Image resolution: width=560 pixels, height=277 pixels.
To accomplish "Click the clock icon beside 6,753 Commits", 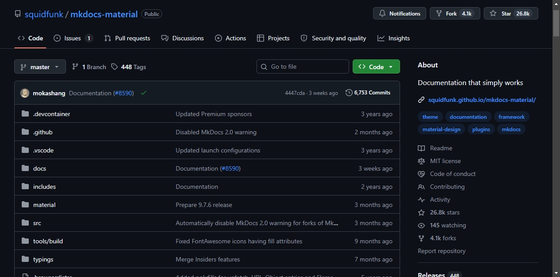I will click(x=349, y=93).
